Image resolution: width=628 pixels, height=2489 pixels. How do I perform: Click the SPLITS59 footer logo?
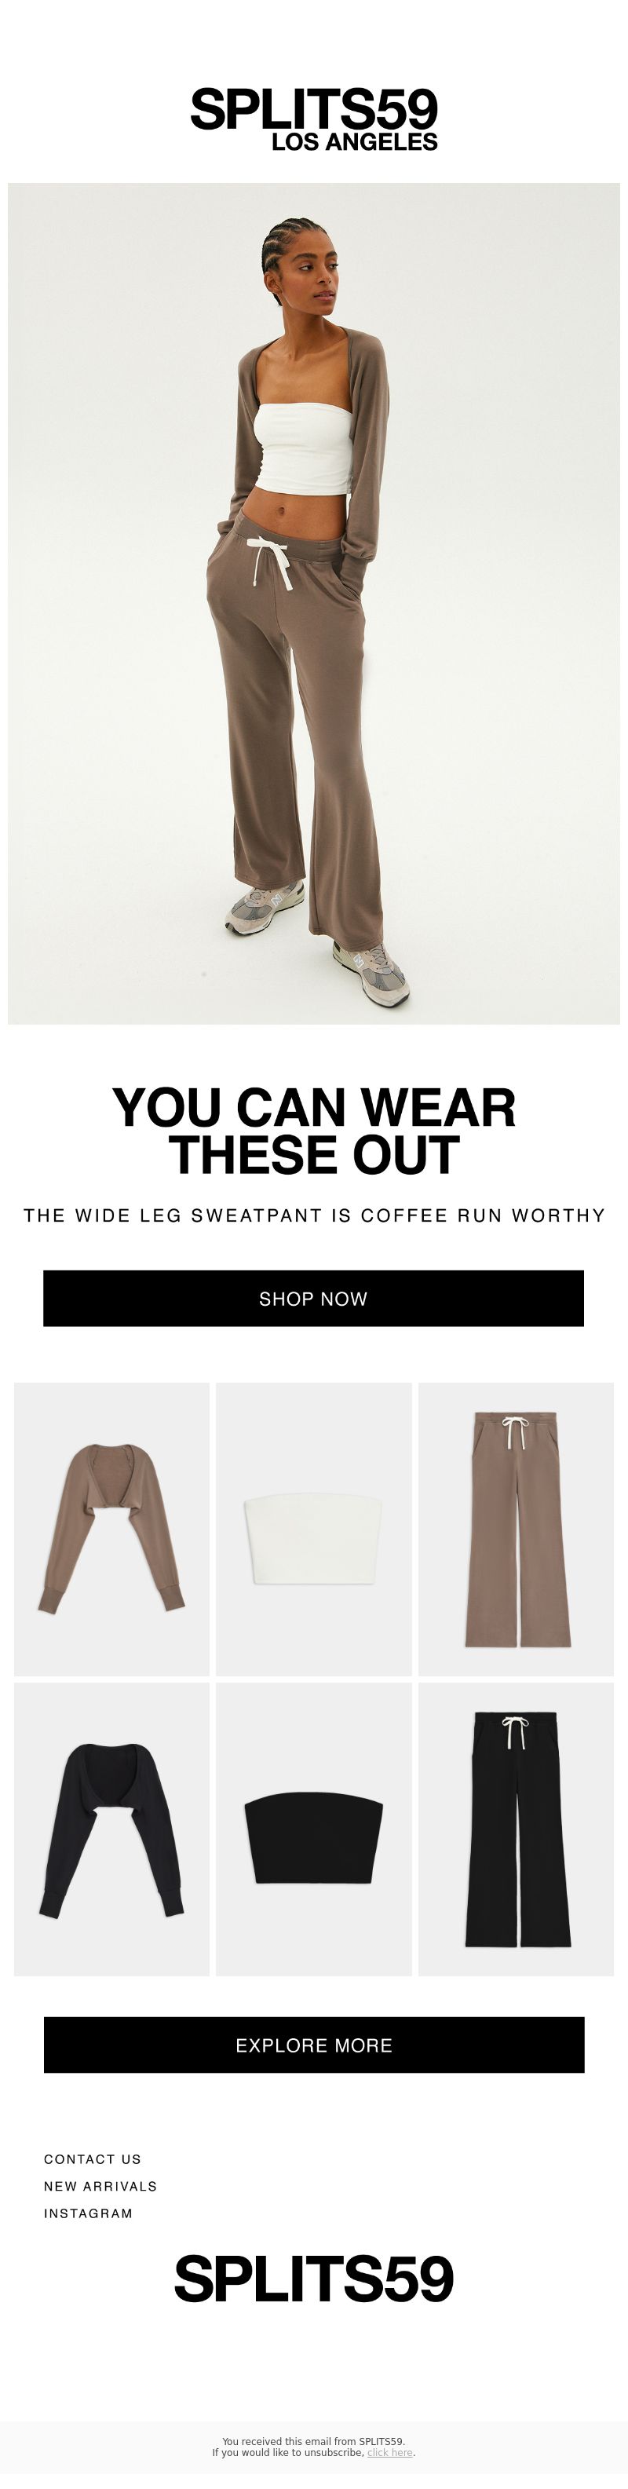pos(314,2279)
